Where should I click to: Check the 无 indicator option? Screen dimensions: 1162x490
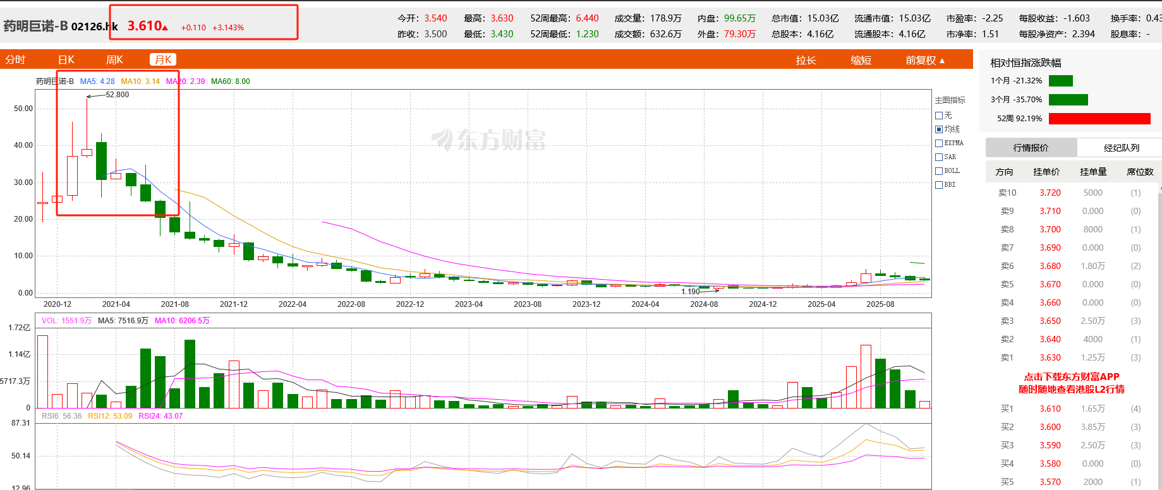click(x=939, y=116)
